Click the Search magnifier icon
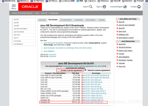The width and height of the screenshot is (148, 106). (91, 7)
